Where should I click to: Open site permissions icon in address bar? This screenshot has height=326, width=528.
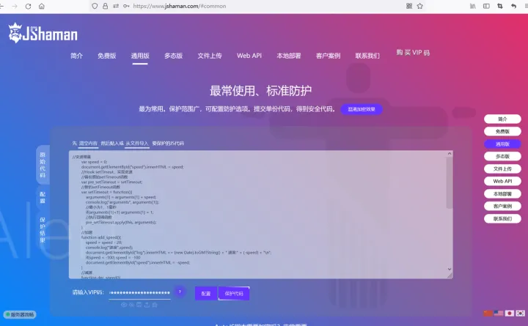pyautogui.click(x=116, y=6)
